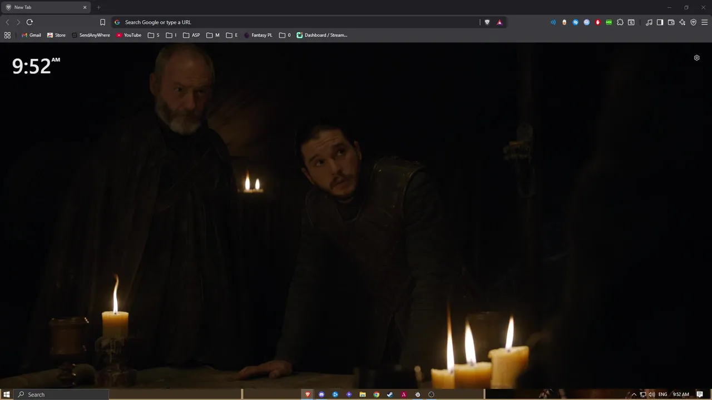This screenshot has height=400, width=712.
Task: Open Discord from the taskbar
Action: coord(322,394)
